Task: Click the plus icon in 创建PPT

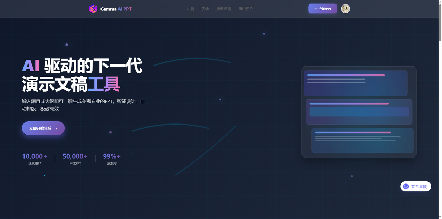Action: pos(316,9)
